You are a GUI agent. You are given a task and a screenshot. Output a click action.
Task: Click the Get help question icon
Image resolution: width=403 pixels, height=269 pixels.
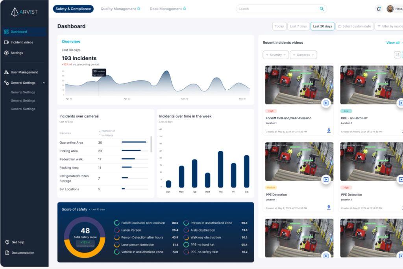(x=7, y=242)
